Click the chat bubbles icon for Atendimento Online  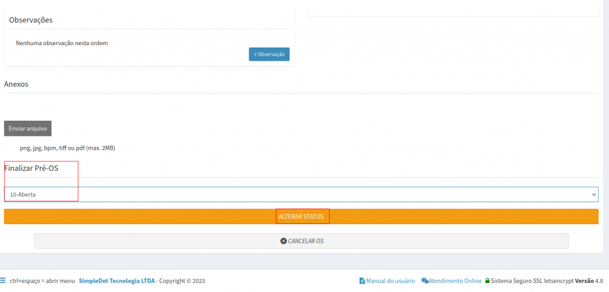coord(425,281)
